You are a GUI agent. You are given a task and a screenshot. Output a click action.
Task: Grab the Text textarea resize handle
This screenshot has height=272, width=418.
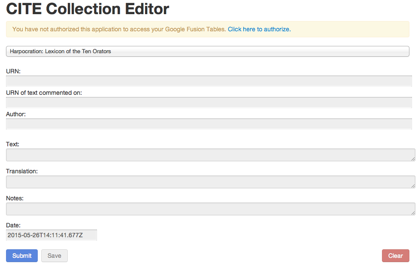[413, 159]
